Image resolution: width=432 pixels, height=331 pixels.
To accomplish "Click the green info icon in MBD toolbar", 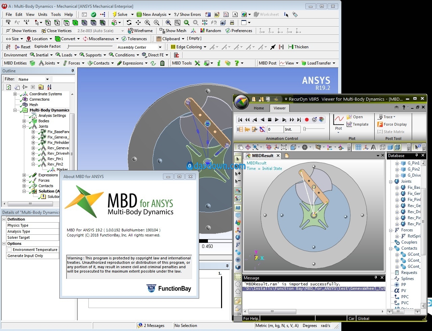I will (x=219, y=63).
